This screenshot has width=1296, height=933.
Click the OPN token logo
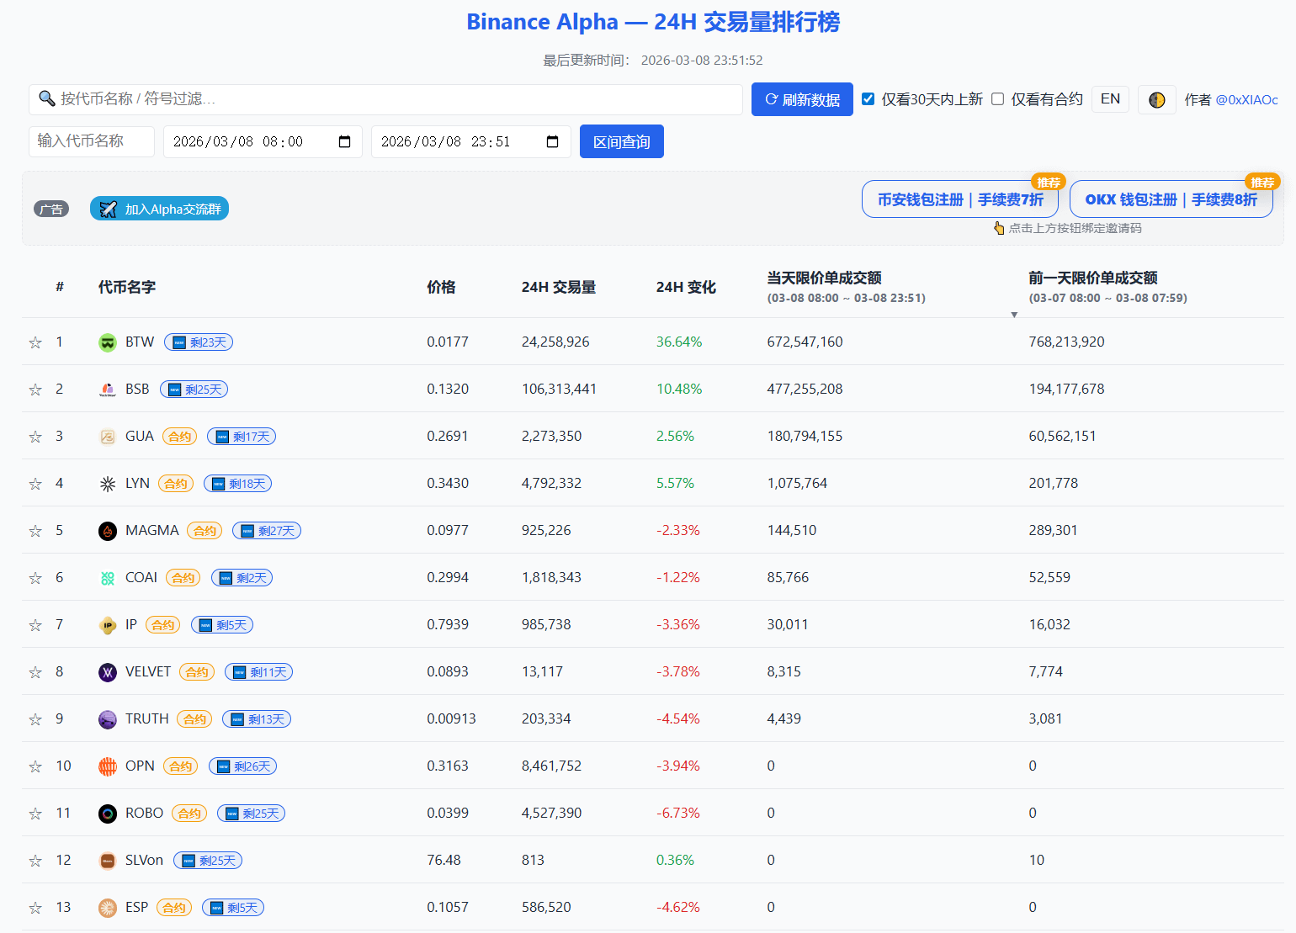(x=108, y=766)
